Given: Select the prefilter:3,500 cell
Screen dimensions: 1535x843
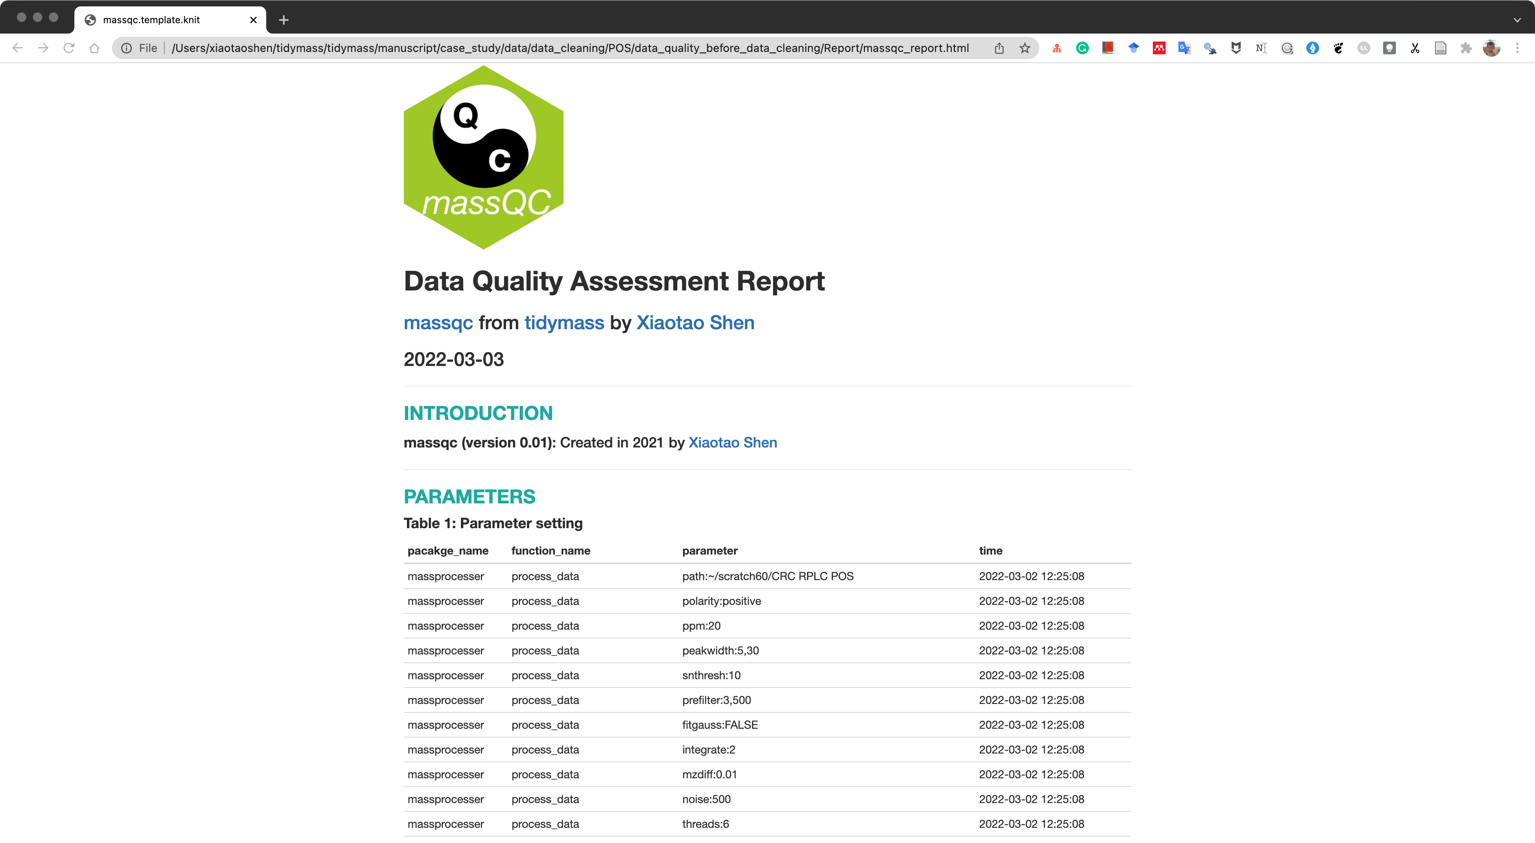Looking at the screenshot, I should (x=716, y=701).
